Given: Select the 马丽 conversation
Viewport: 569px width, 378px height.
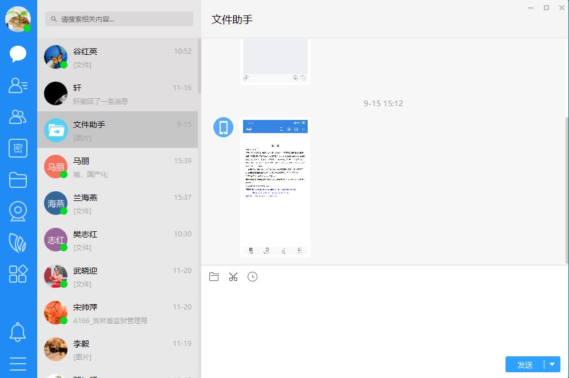Looking at the screenshot, I should pyautogui.click(x=117, y=167).
